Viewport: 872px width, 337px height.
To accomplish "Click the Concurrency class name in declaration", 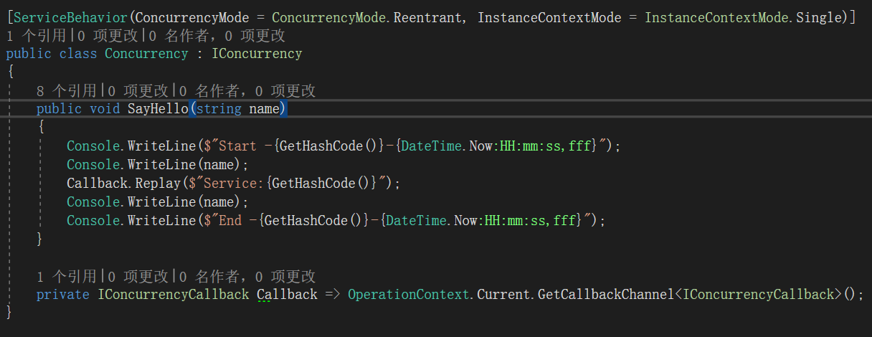I will (x=146, y=54).
